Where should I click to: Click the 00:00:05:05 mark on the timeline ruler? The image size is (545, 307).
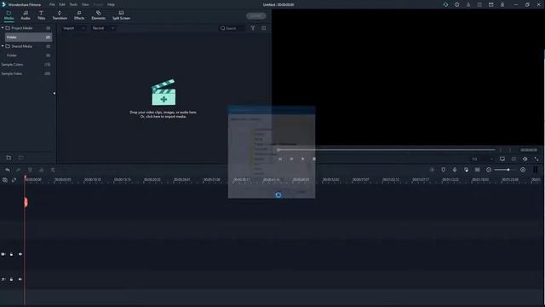62,180
